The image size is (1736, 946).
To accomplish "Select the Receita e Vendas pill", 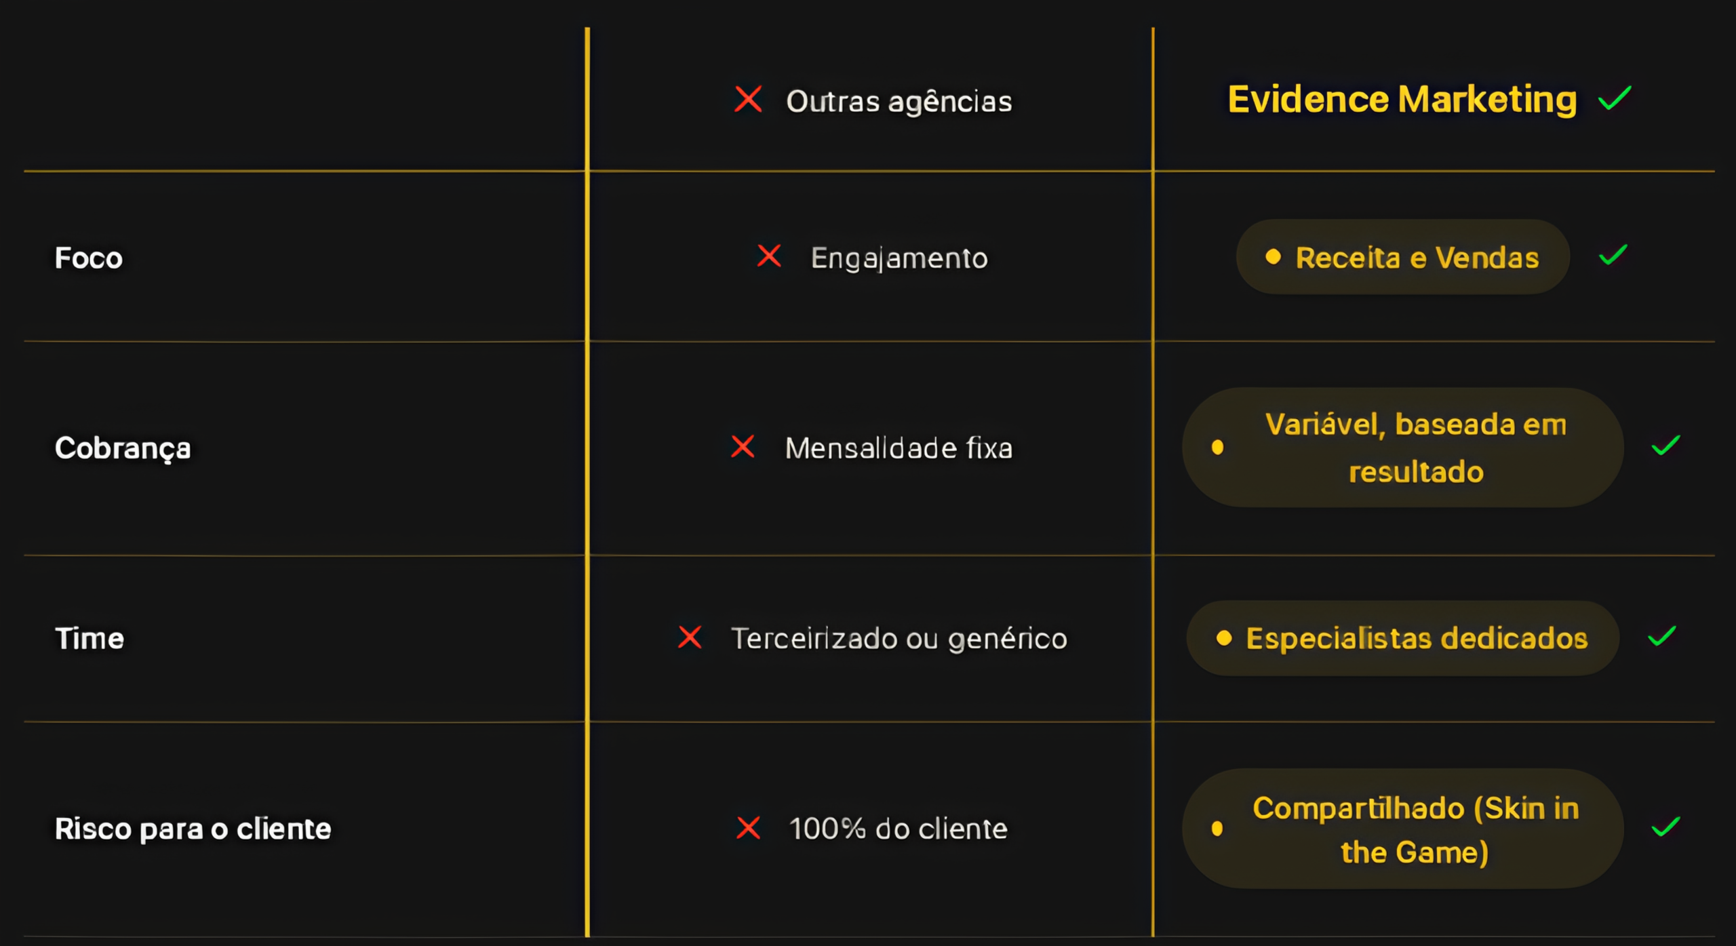I will [x=1402, y=257].
